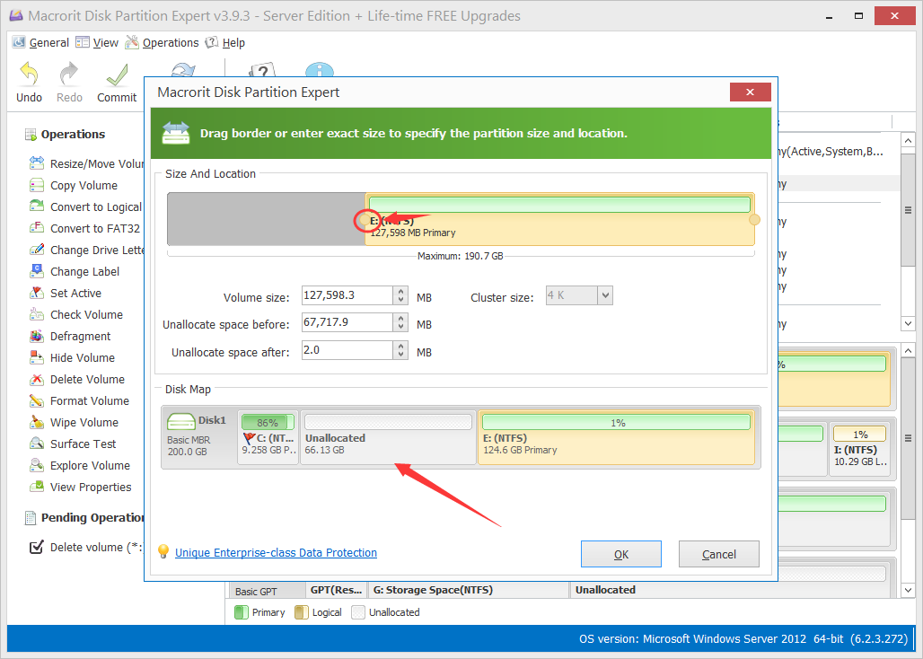Click the Delete Volume icon
Viewport: 923px width, 659px height.
[x=37, y=379]
